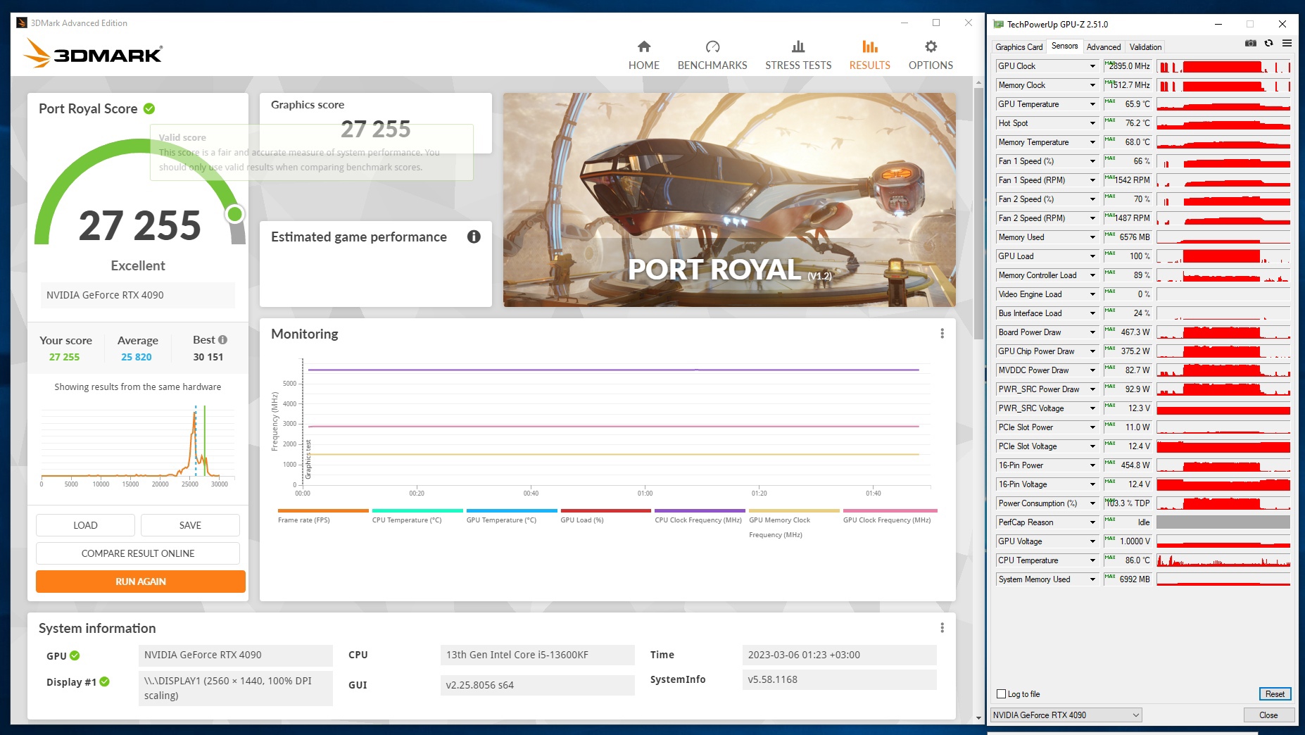Image resolution: width=1305 pixels, height=735 pixels.
Task: Click the Time value 2023-03-06 01:23 +03:00
Action: pyautogui.click(x=839, y=655)
